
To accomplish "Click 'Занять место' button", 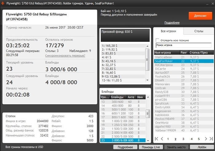I will click(176, 147).
